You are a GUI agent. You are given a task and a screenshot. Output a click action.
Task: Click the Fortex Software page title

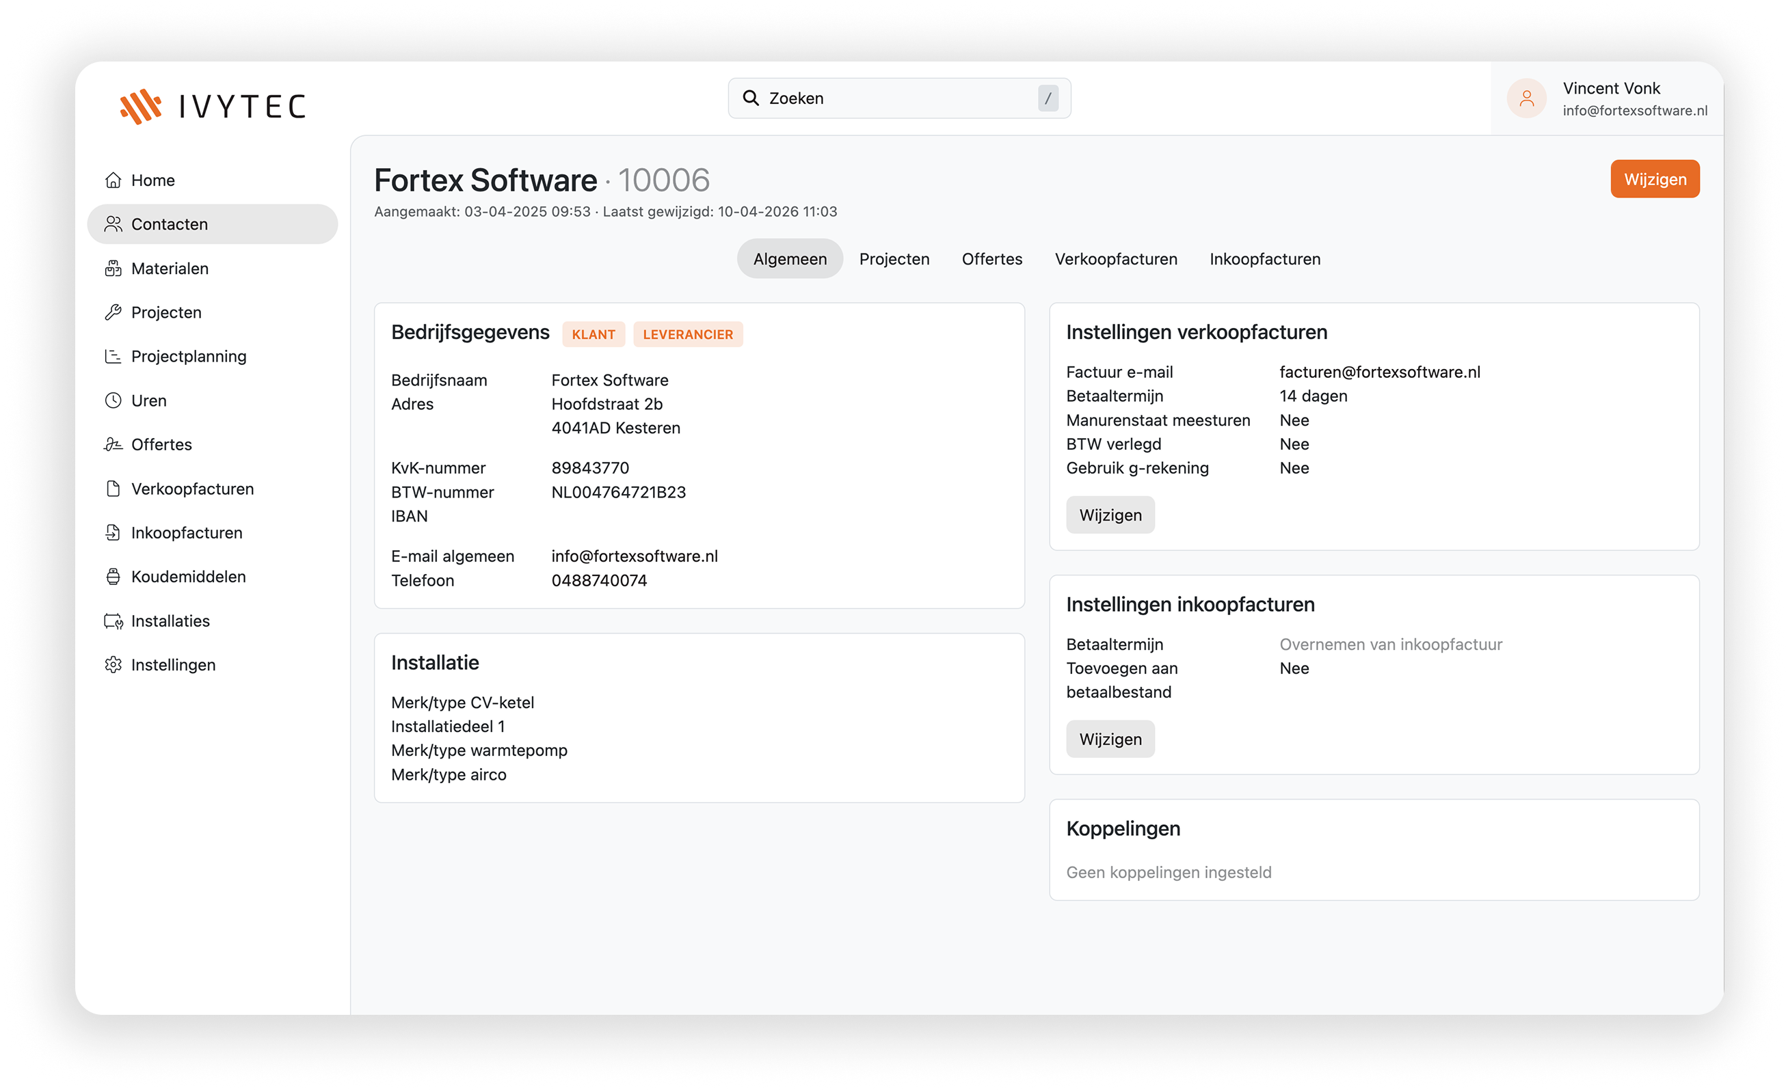(485, 180)
